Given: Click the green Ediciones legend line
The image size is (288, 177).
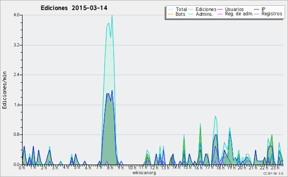Looking at the screenshot, I should 191,10.
